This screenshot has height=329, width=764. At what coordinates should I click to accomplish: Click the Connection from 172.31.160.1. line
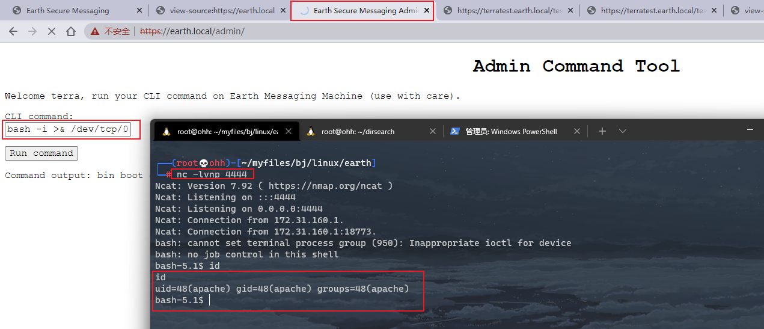pos(249,220)
